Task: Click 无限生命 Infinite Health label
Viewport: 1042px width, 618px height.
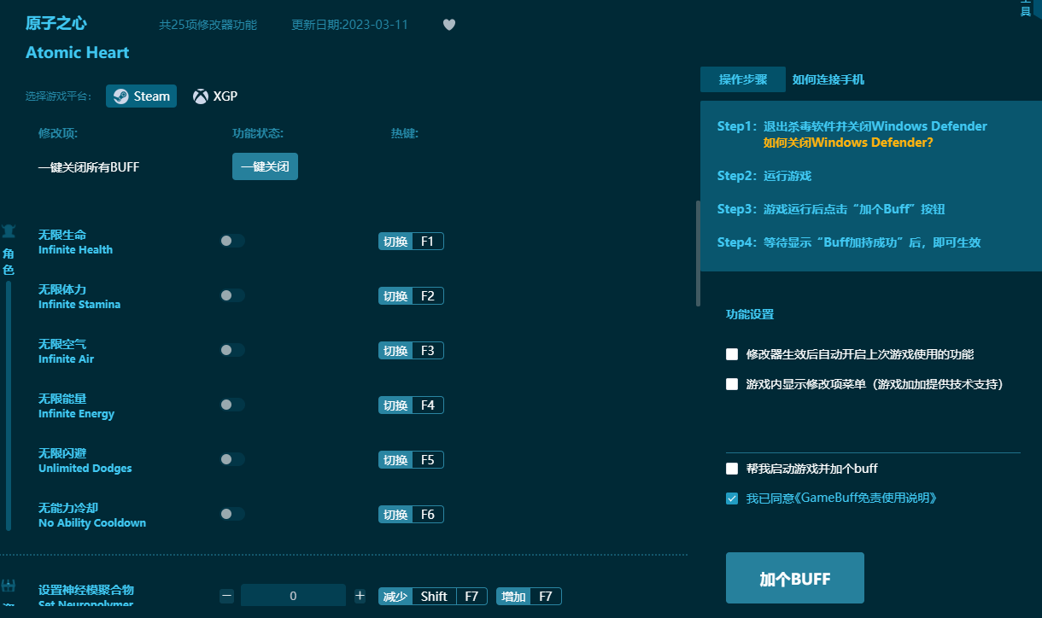Action: pos(75,242)
